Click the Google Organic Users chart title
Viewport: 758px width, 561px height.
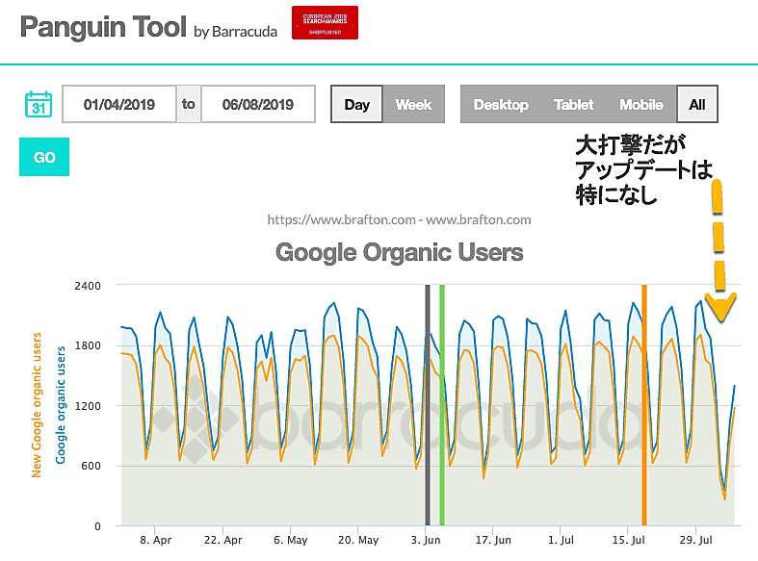pyautogui.click(x=400, y=252)
